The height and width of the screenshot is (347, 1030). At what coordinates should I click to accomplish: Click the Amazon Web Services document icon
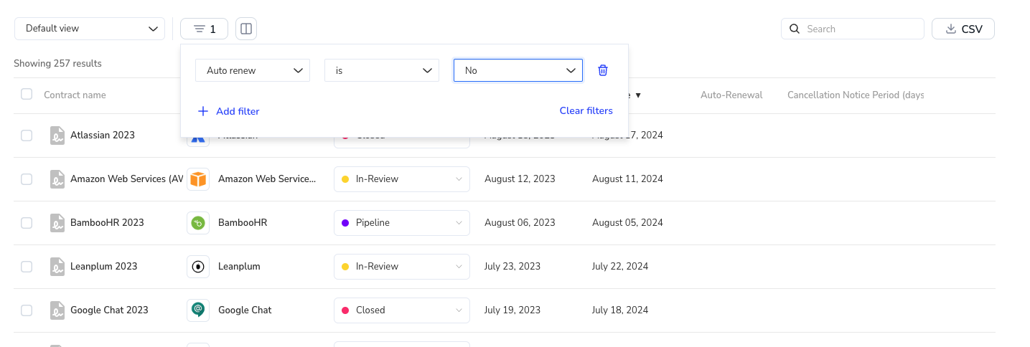[57, 179]
